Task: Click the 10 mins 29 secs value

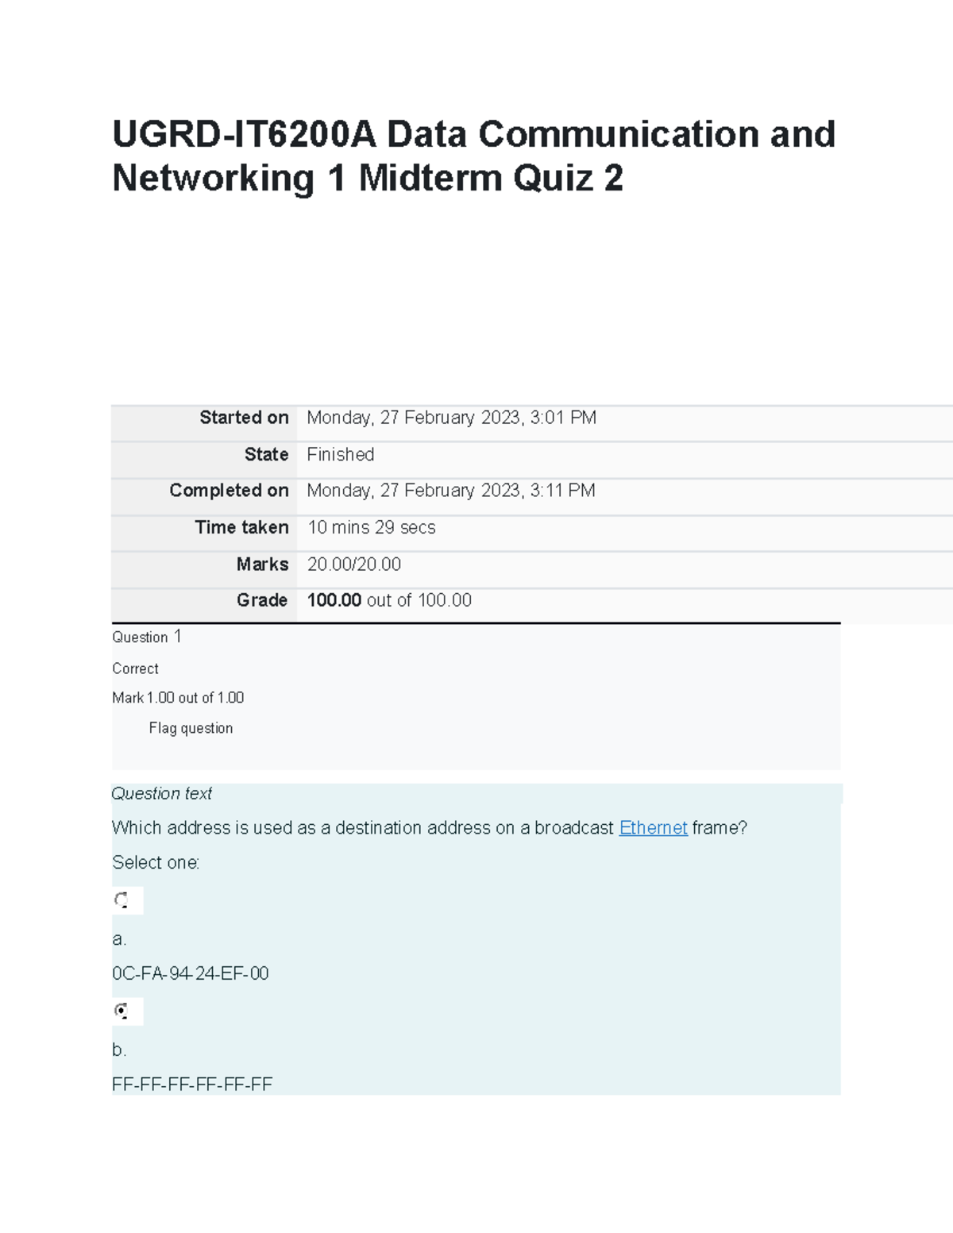Action: coord(371,527)
